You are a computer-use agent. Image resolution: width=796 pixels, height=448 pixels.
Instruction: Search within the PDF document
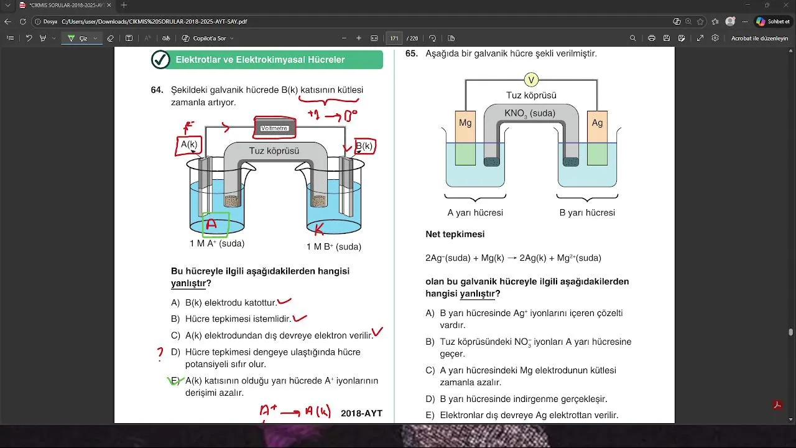pyautogui.click(x=633, y=38)
